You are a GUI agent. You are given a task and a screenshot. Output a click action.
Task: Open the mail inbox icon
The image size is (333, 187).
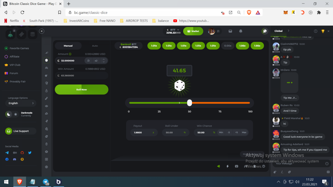230,31
